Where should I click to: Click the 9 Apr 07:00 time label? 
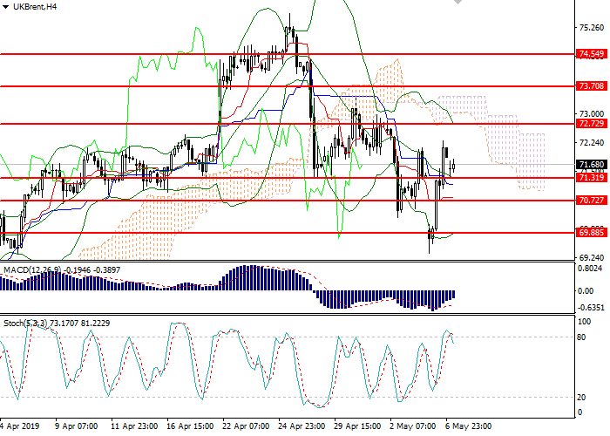75,427
